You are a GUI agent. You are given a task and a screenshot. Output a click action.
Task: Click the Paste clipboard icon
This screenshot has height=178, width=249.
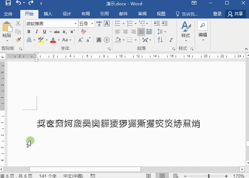point(7,27)
